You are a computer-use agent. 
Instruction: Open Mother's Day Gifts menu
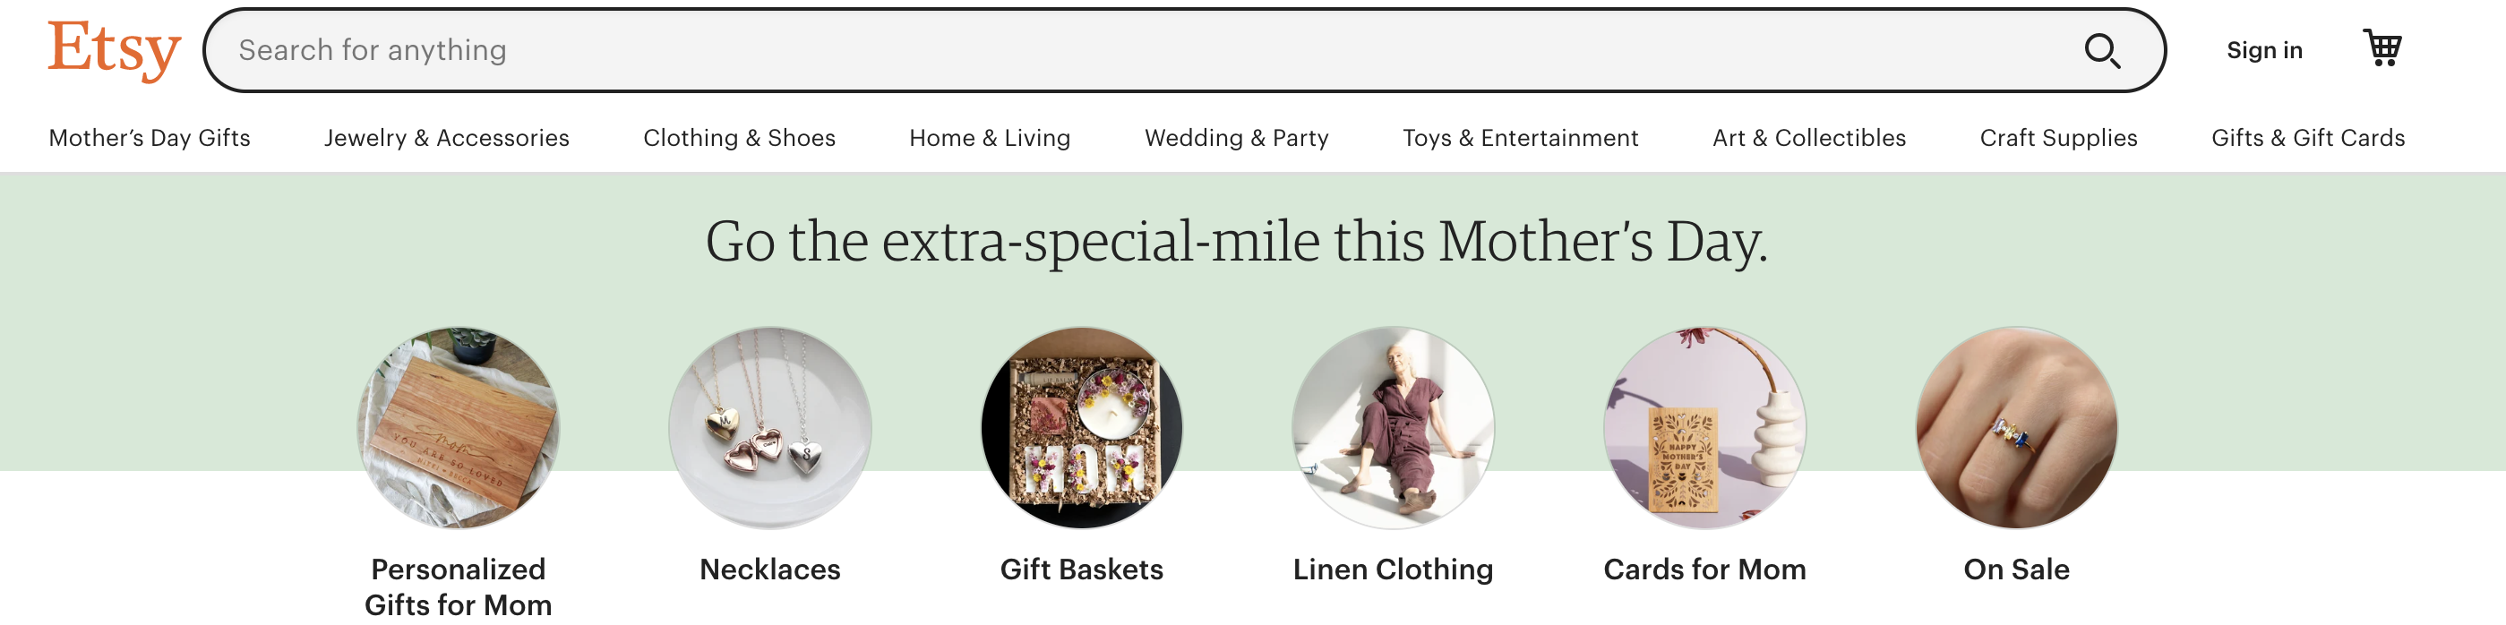(x=150, y=138)
